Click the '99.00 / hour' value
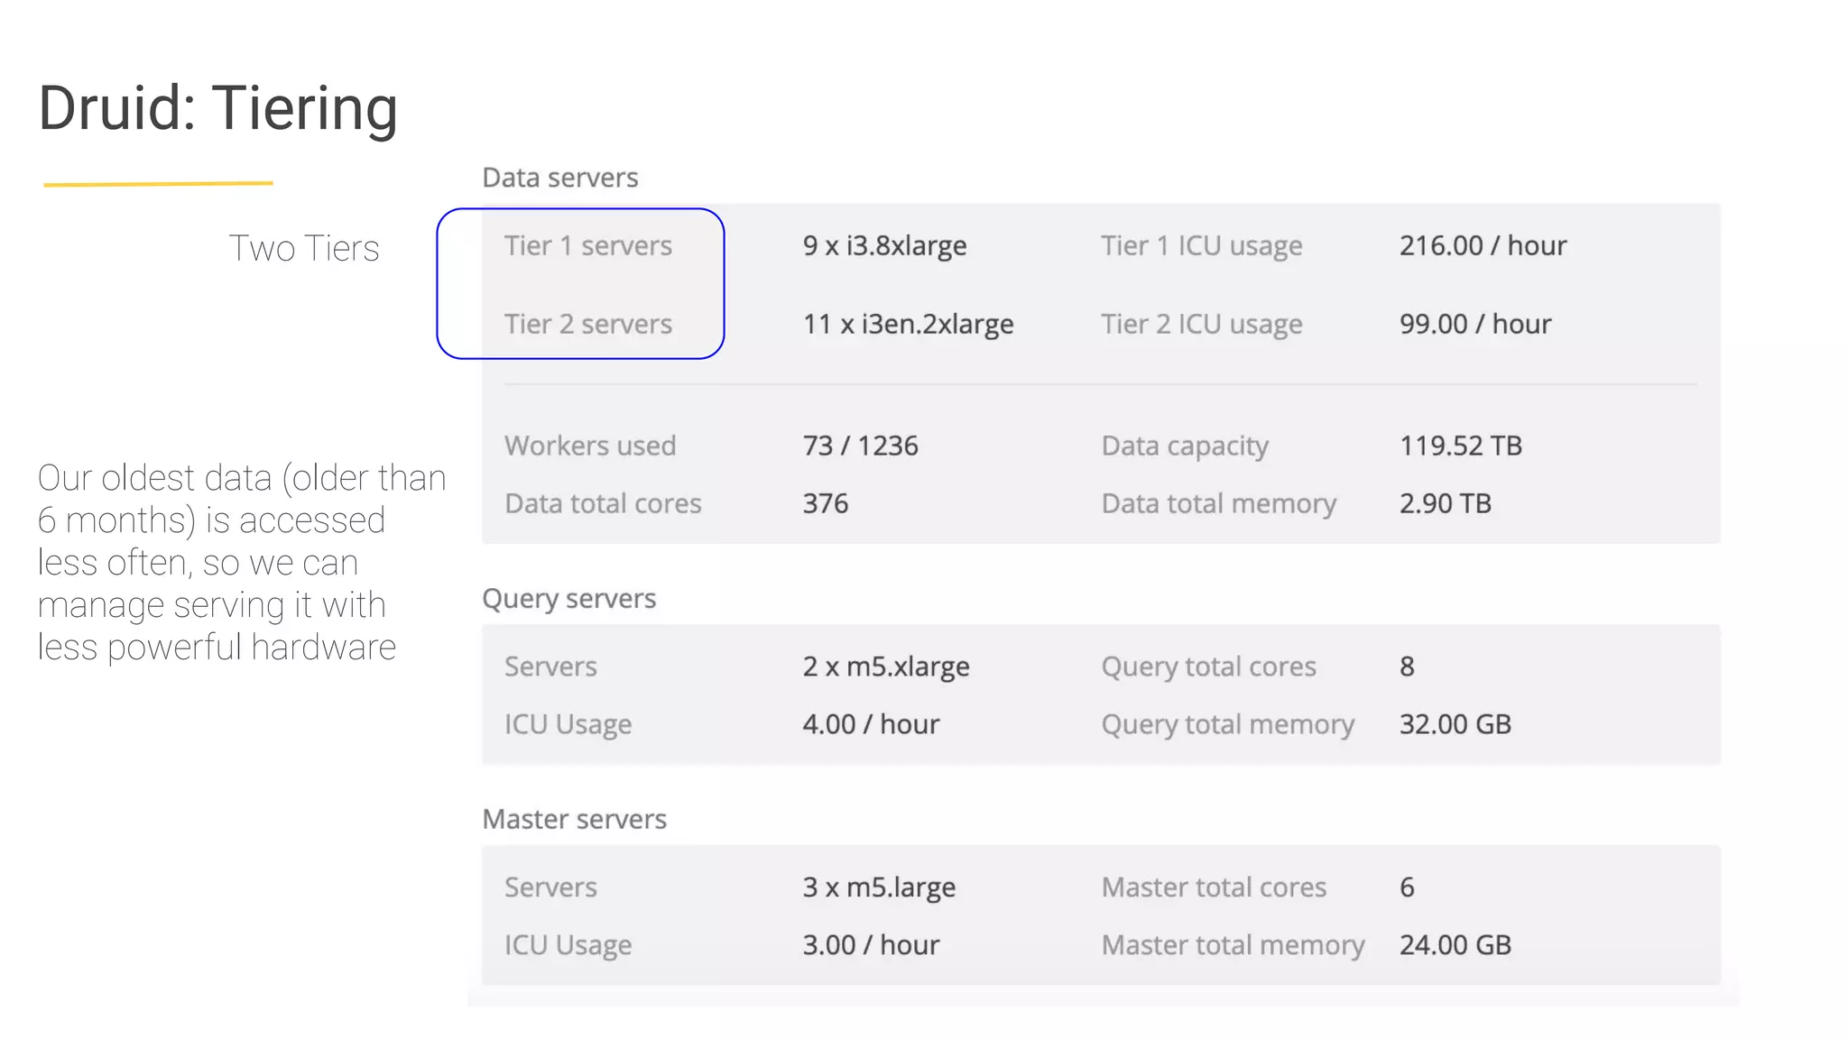The image size is (1848, 1039). pyautogui.click(x=1475, y=324)
